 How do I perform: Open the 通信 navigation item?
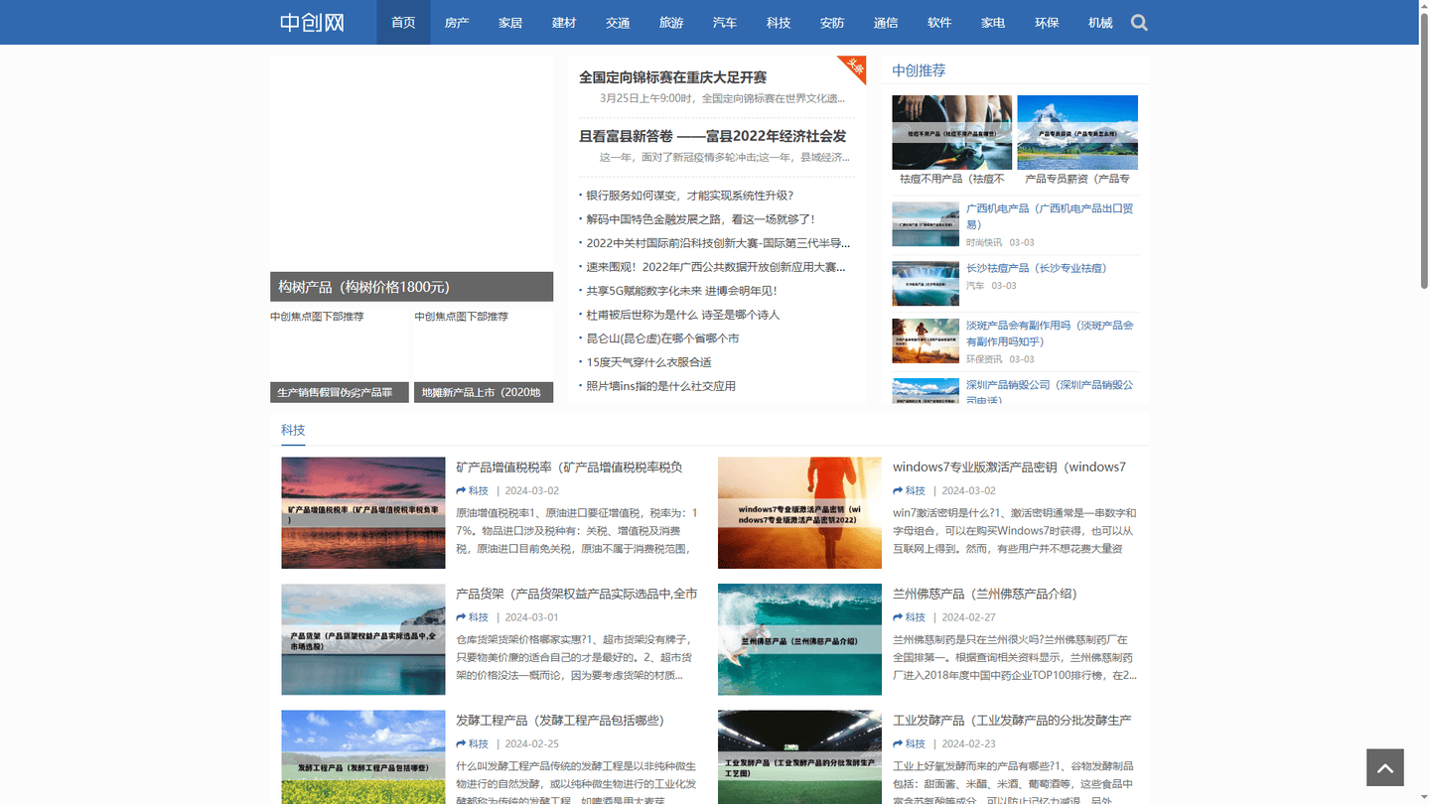[x=886, y=22]
